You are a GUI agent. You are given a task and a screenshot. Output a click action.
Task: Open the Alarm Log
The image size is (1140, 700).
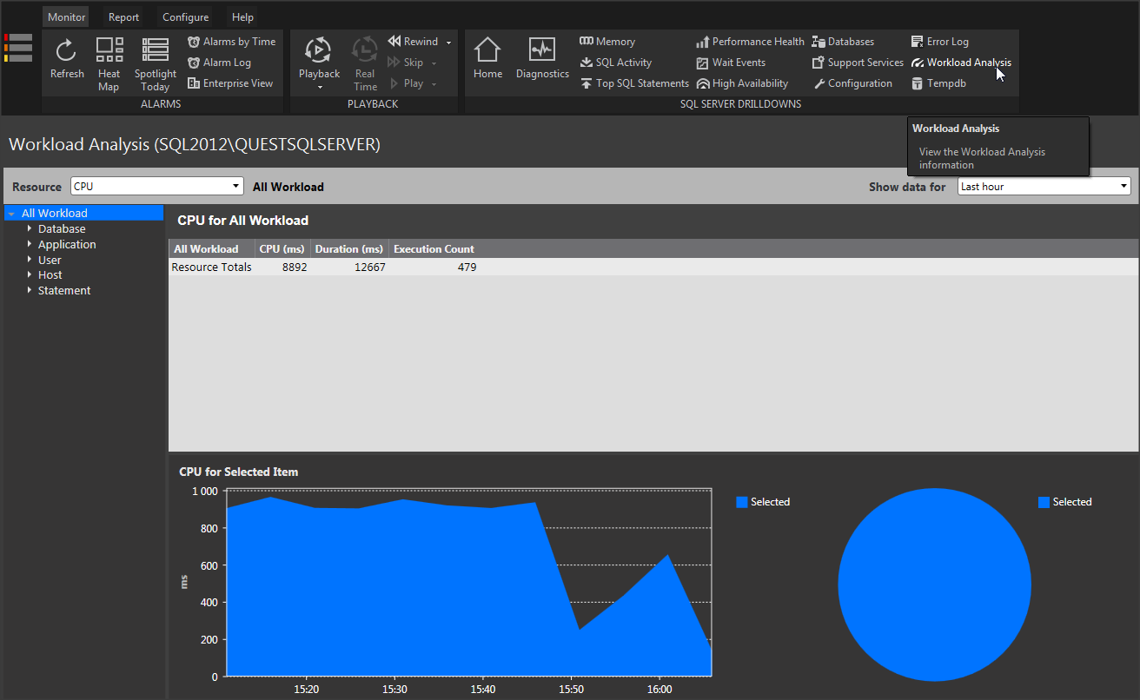tap(219, 63)
